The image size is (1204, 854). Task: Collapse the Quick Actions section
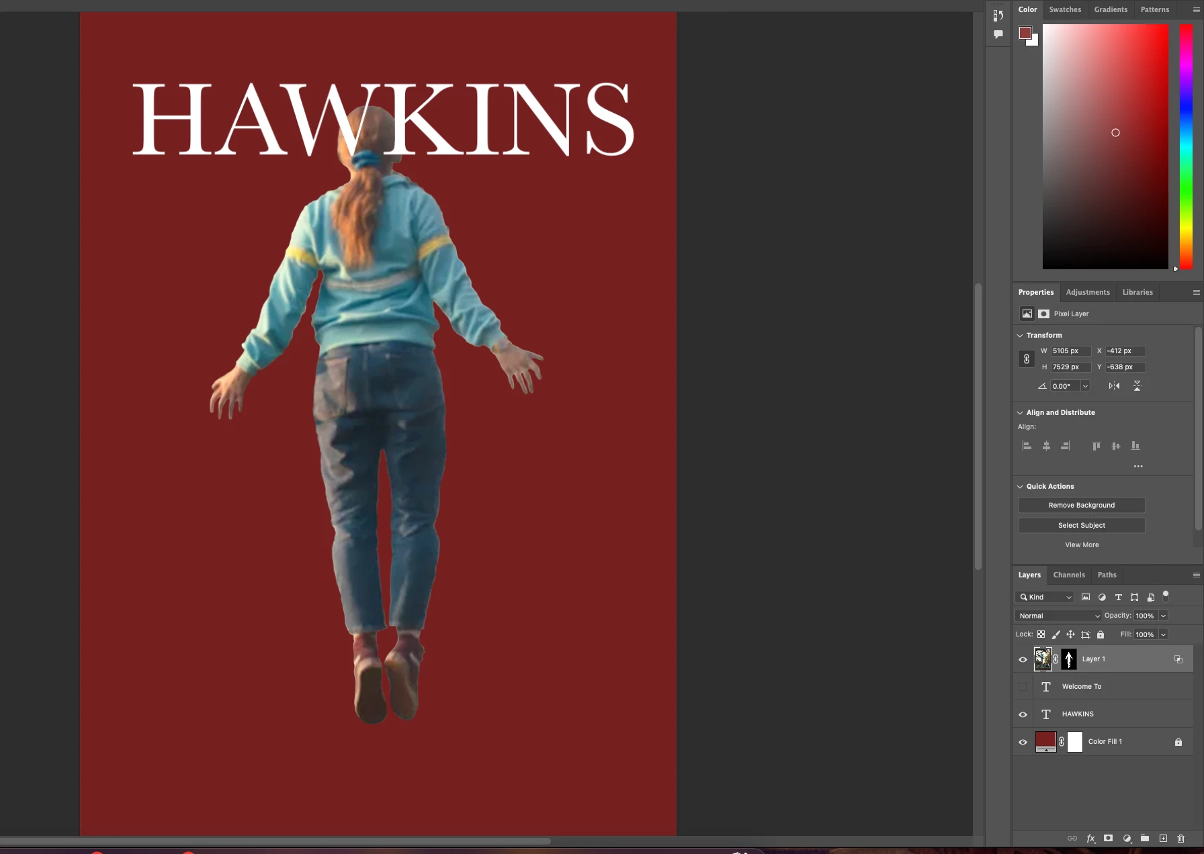pyautogui.click(x=1020, y=487)
